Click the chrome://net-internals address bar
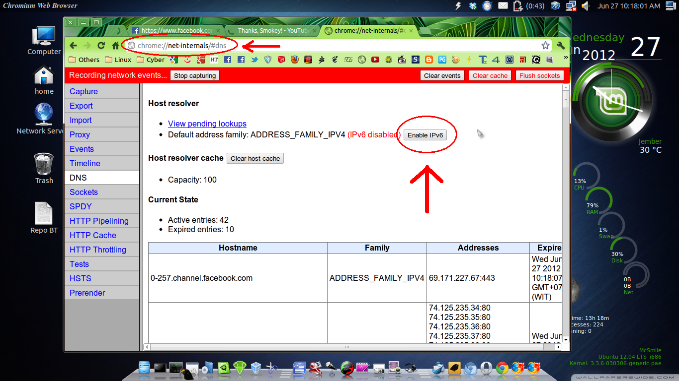Screen dimensions: 679x381 [x=338, y=46]
